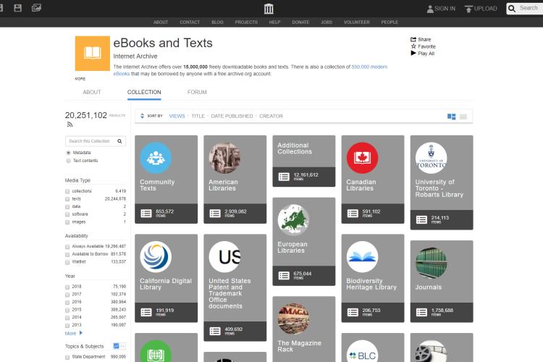Screen dimensions: 543x362
Task: Check the State Department topic checkbox
Action: [67, 357]
